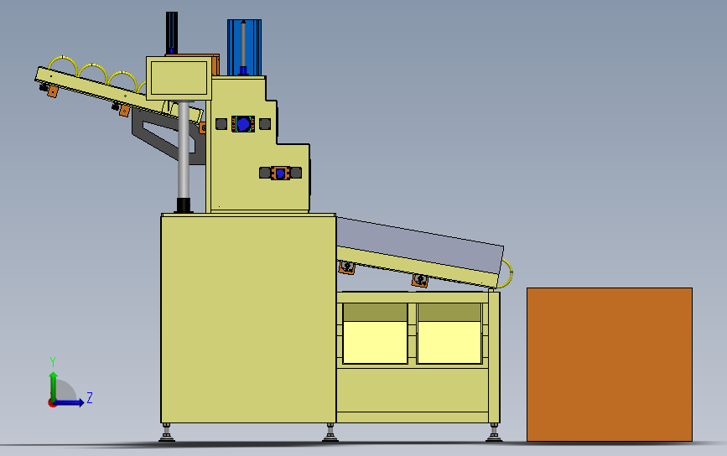The image size is (727, 456).
Task: Select the middle leveling foot under the cabinet
Action: (330, 433)
